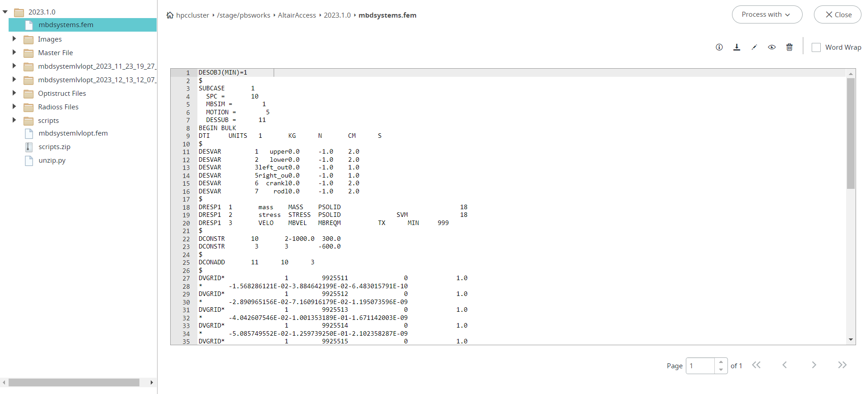Click the file viewer vertical scrollbar thumb
The height and width of the screenshot is (394, 866).
click(851, 133)
